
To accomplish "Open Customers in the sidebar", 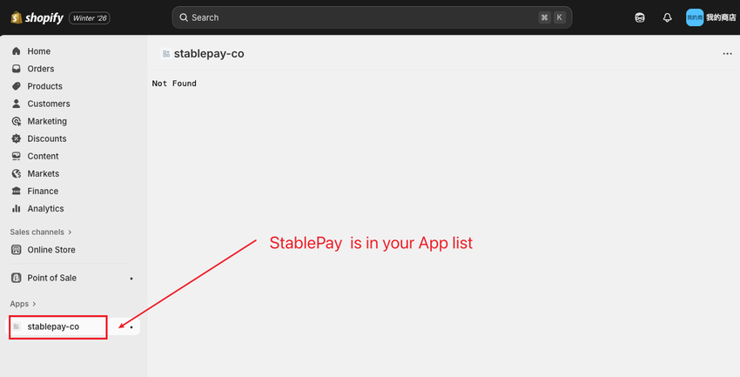I will tap(48, 104).
